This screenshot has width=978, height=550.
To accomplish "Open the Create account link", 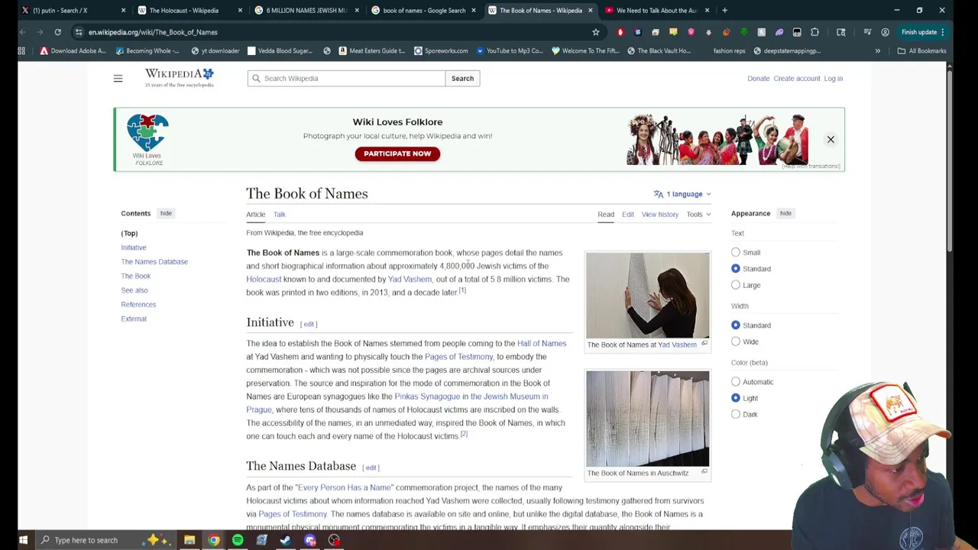I will pos(796,78).
